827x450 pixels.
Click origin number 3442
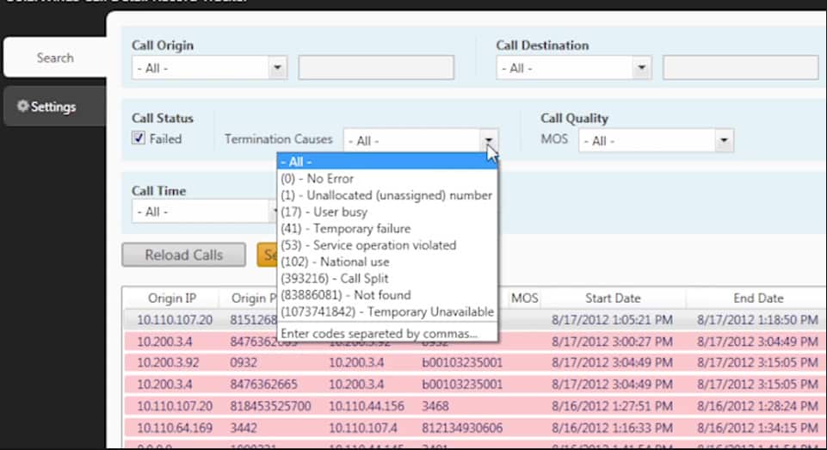coord(244,428)
